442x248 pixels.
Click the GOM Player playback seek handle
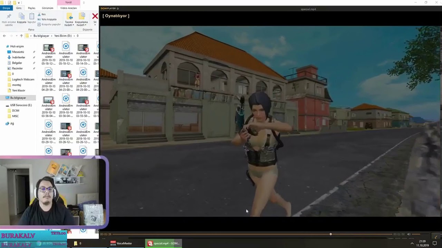(330, 234)
